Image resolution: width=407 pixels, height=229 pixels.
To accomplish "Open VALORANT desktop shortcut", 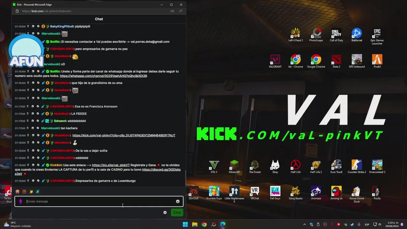I will tap(275, 61).
